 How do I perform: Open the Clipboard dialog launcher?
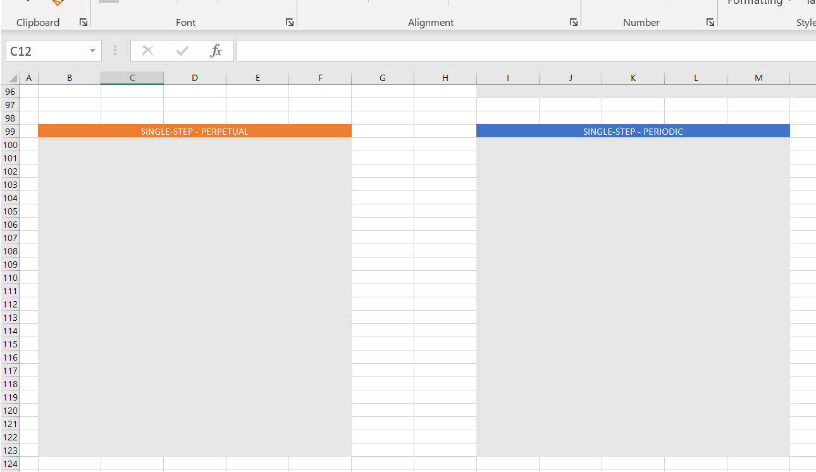pyautogui.click(x=83, y=22)
